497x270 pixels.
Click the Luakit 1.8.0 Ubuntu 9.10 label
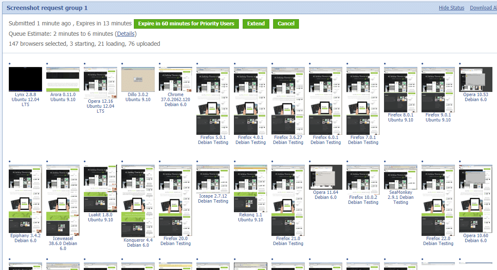(100, 217)
